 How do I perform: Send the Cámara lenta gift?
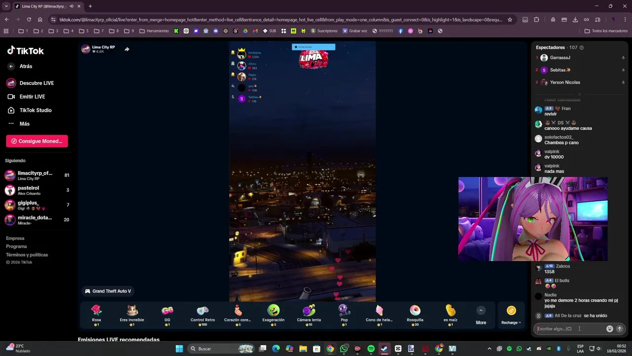[309, 315]
